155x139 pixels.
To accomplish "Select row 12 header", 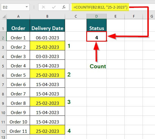I will point(3,130).
